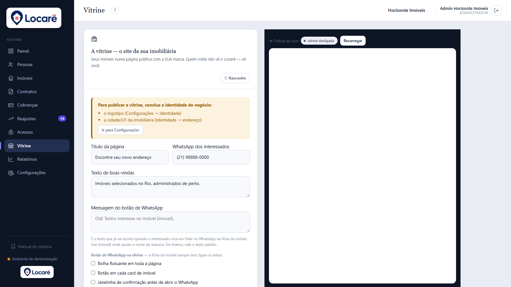Click the Reajustes trend icon
The width and height of the screenshot is (511, 287).
click(x=11, y=119)
